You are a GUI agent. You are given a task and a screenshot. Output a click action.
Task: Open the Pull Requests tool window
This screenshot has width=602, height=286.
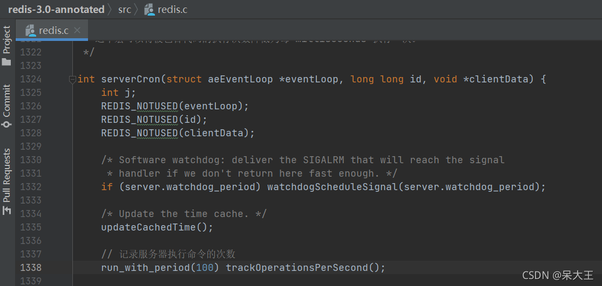coord(7,181)
